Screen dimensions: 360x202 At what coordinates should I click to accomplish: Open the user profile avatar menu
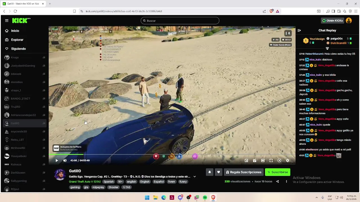349,20
